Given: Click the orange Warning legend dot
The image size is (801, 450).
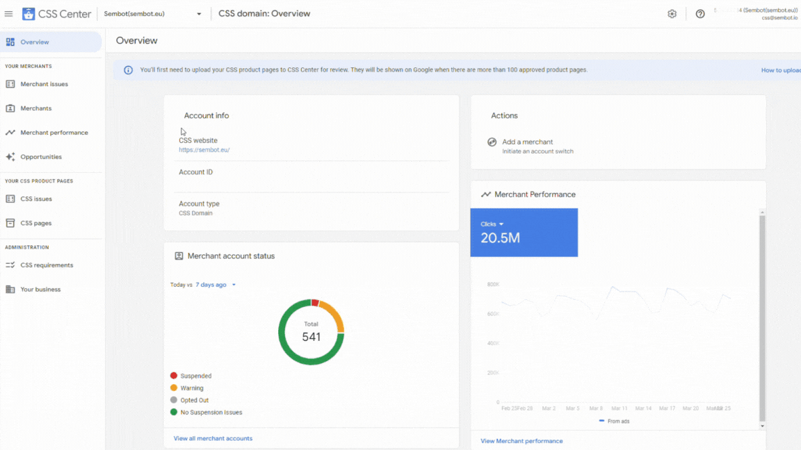Looking at the screenshot, I should pyautogui.click(x=174, y=387).
